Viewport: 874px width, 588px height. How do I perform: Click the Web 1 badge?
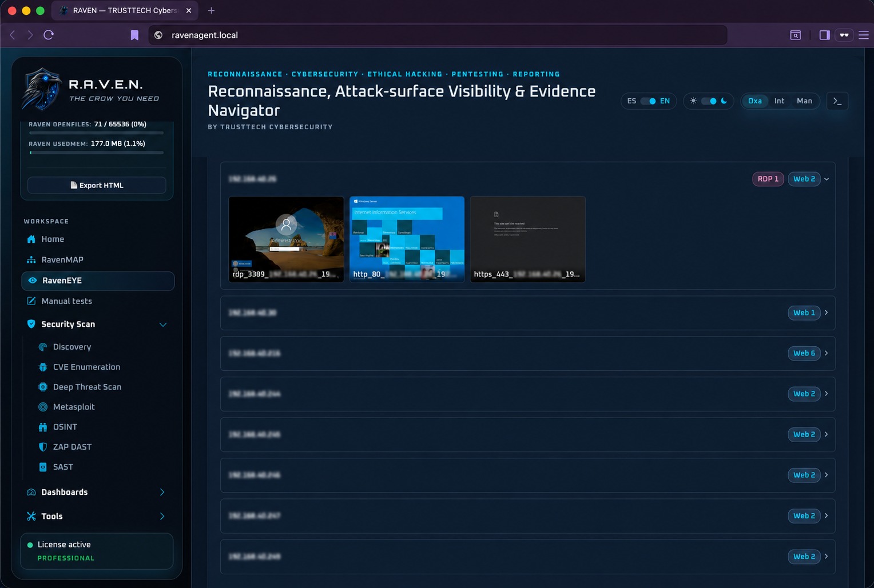[x=804, y=313]
